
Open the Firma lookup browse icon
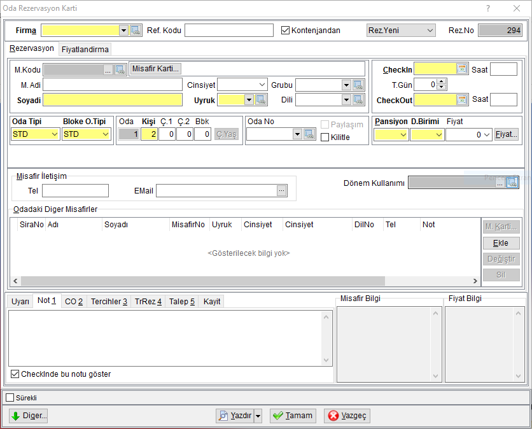[x=136, y=31]
